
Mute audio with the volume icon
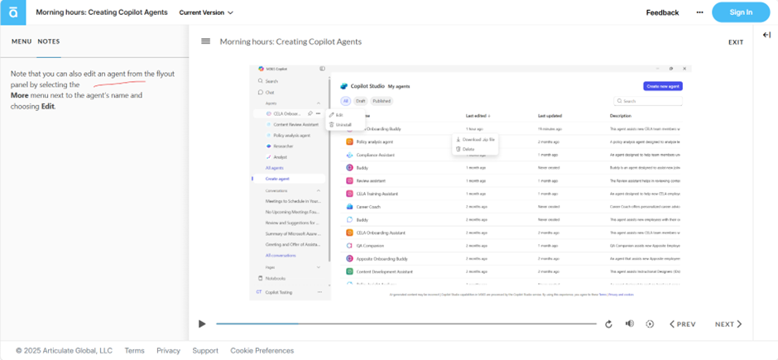pyautogui.click(x=630, y=324)
